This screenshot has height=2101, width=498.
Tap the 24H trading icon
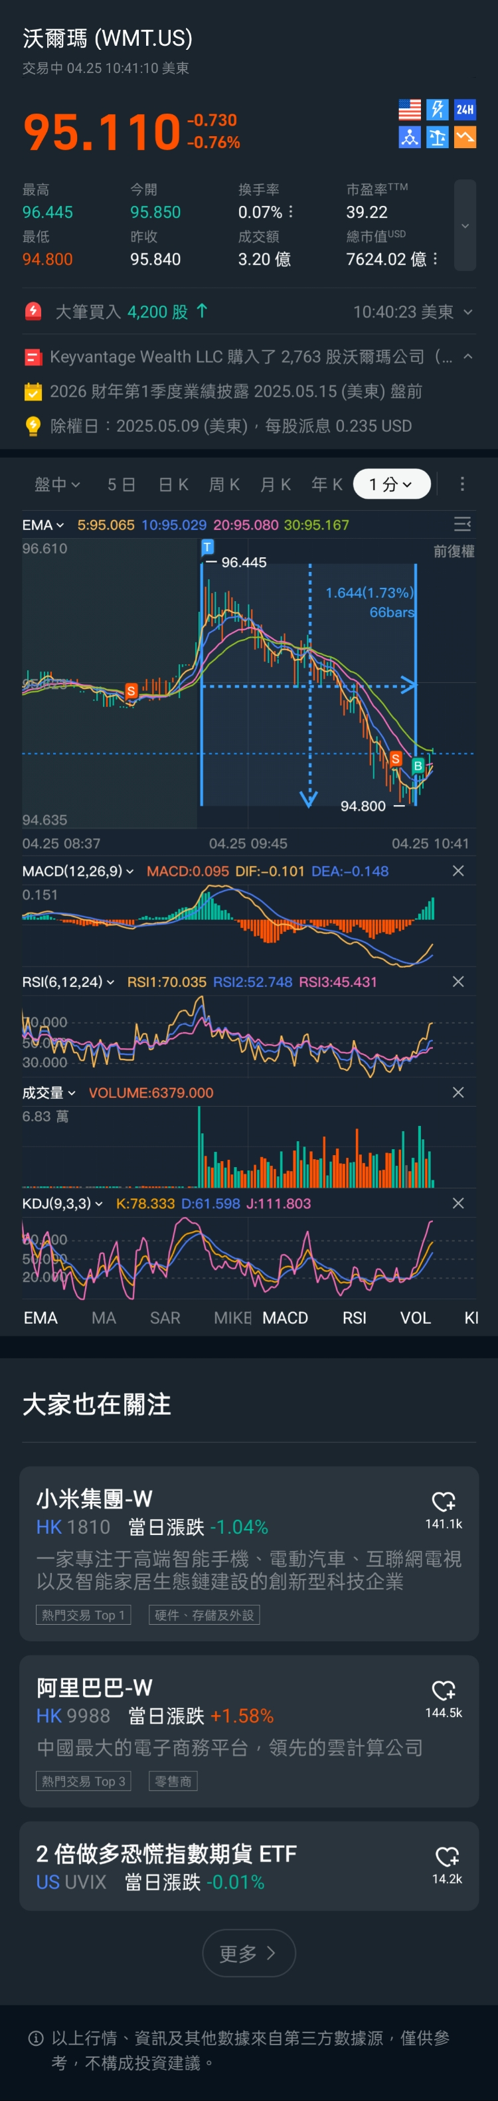465,110
